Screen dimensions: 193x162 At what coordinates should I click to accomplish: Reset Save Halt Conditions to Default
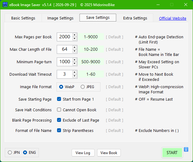tap(114, 110)
